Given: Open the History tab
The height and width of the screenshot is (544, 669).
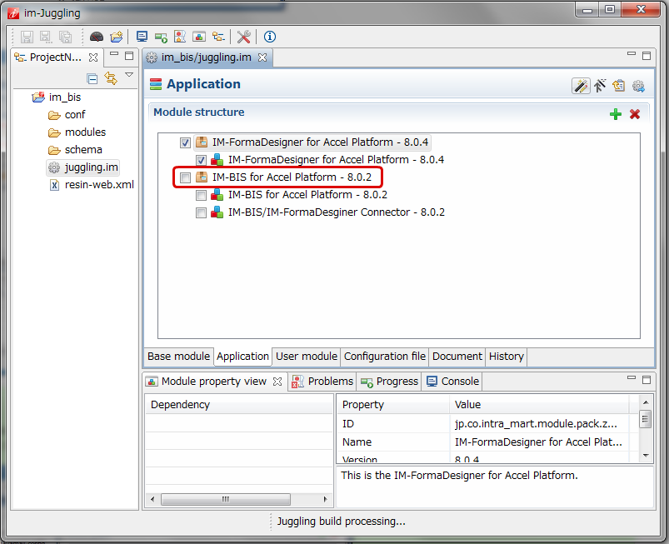Looking at the screenshot, I should [507, 357].
